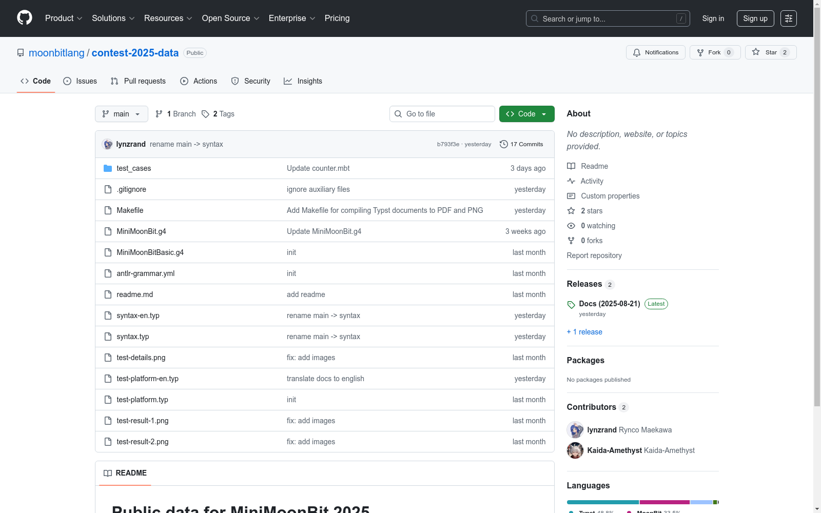Open the main branch selector dropdown
The image size is (821, 513).
[122, 114]
